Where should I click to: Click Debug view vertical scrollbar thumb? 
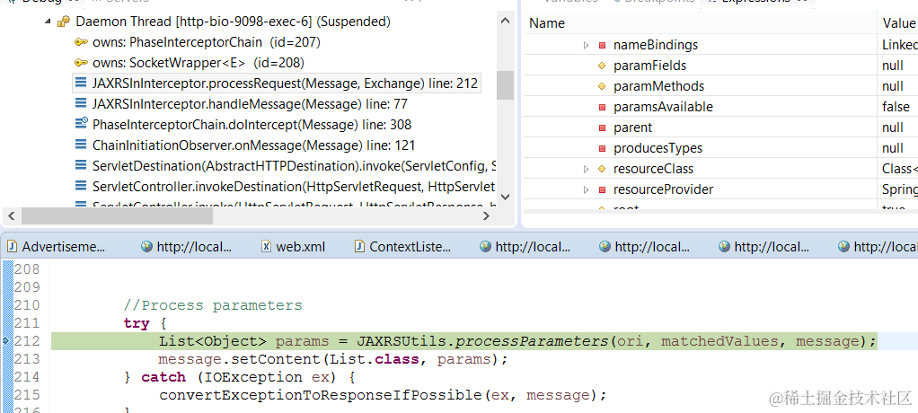point(505,85)
